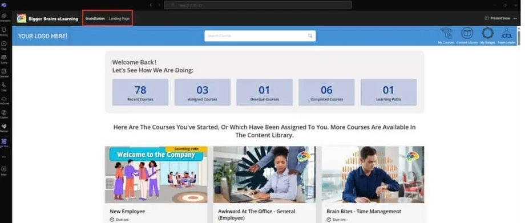Open the New Employee course thumbnail

click(x=156, y=175)
